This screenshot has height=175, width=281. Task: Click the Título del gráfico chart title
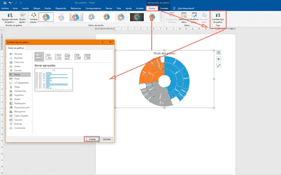[164, 53]
